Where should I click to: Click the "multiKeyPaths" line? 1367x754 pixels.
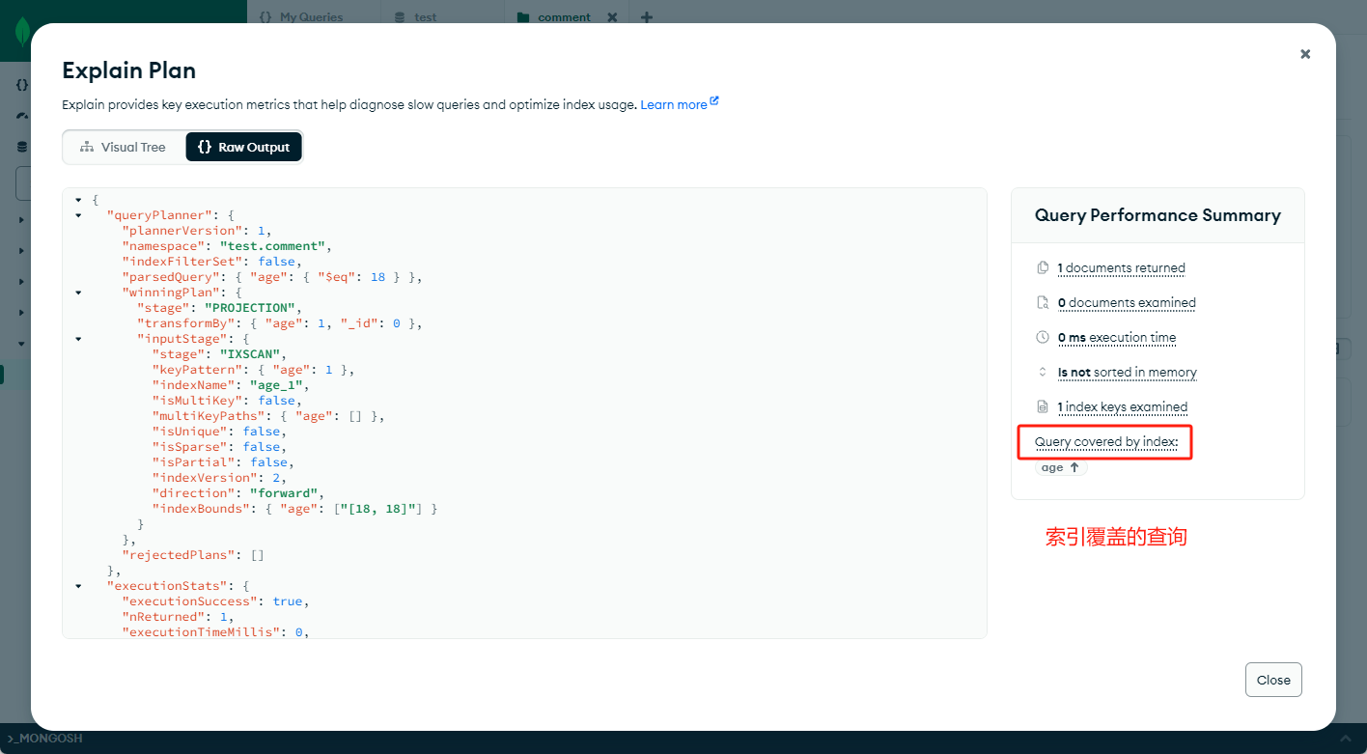(x=268, y=416)
